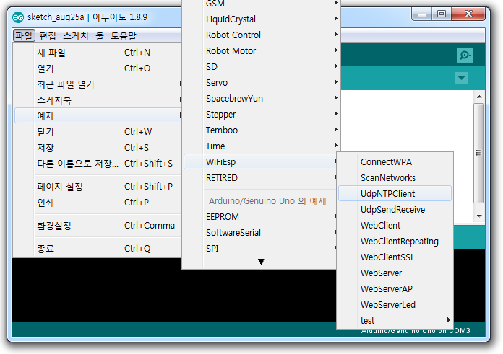Click the Arduino logo in title bar
The width and height of the screenshot is (503, 354).
click(18, 17)
